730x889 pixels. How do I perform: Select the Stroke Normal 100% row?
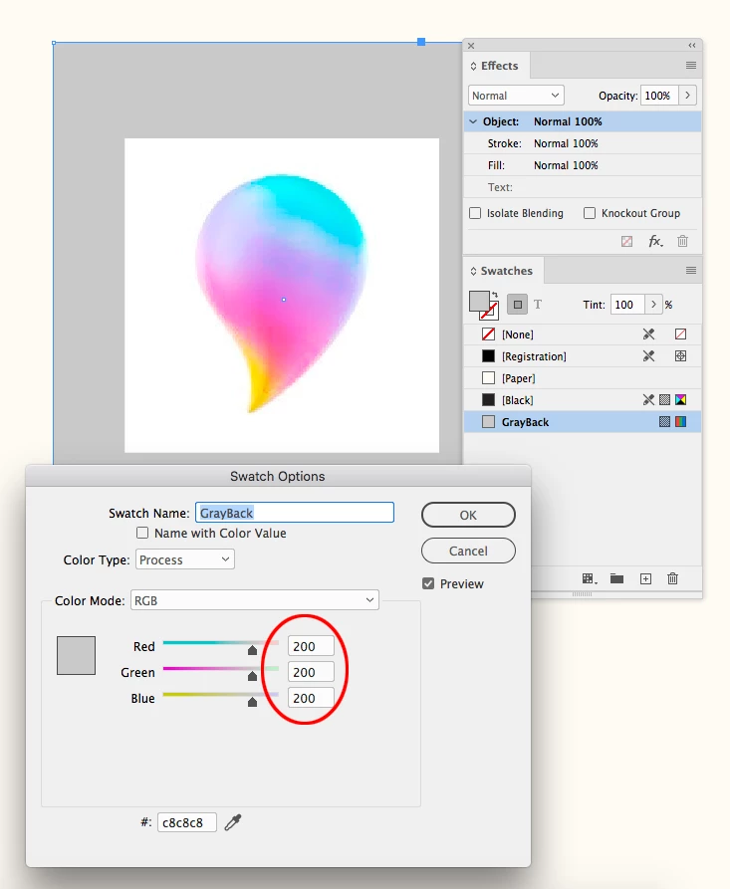point(583,143)
